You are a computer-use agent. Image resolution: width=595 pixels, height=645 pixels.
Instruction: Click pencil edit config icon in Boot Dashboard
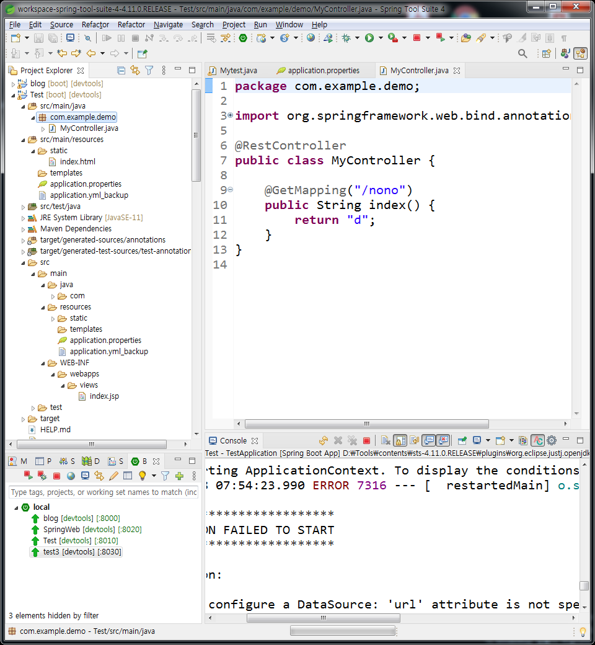(114, 476)
